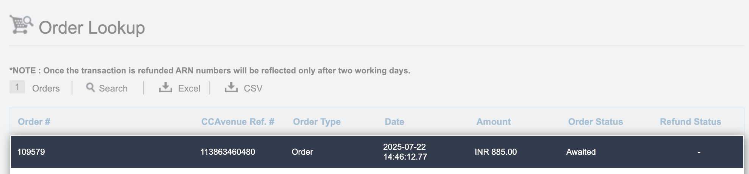Click reference number 113863460480

point(227,152)
